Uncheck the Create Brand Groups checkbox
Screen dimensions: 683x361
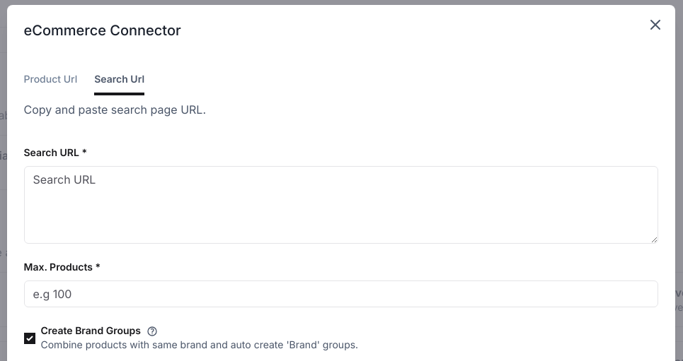30,338
